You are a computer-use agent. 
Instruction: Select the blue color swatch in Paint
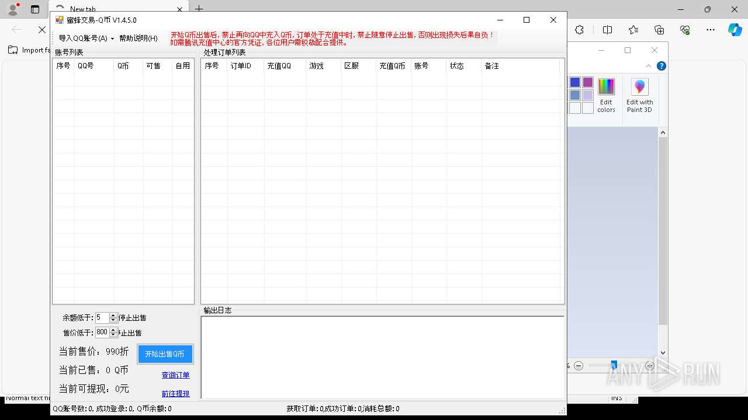click(x=575, y=82)
